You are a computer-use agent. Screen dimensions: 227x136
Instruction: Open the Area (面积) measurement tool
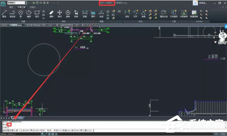93,14
